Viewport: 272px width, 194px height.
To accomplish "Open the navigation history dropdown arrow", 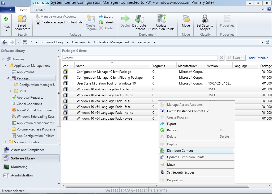I will pyautogui.click(x=18, y=42).
